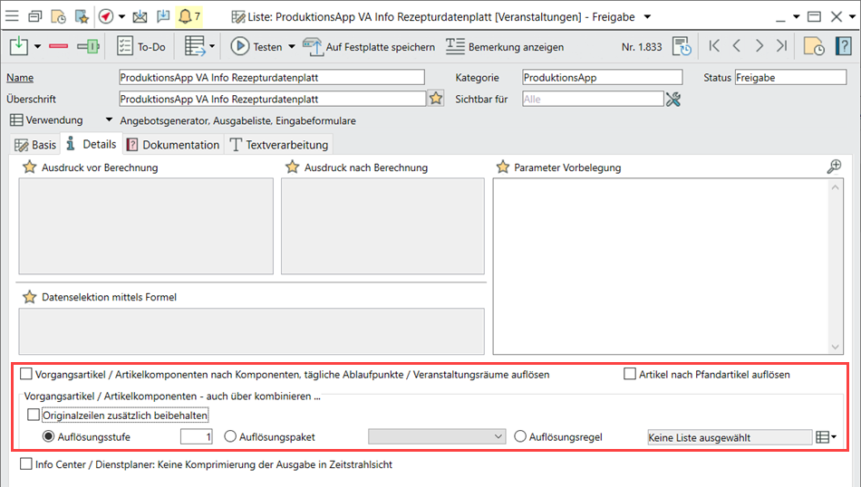
Task: Switch to the Dokumentation tab
Action: point(172,145)
